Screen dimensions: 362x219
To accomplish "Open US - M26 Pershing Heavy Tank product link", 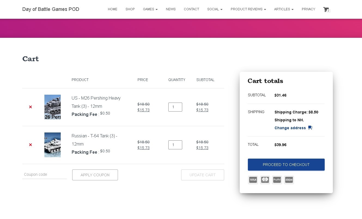I will pos(96,102).
